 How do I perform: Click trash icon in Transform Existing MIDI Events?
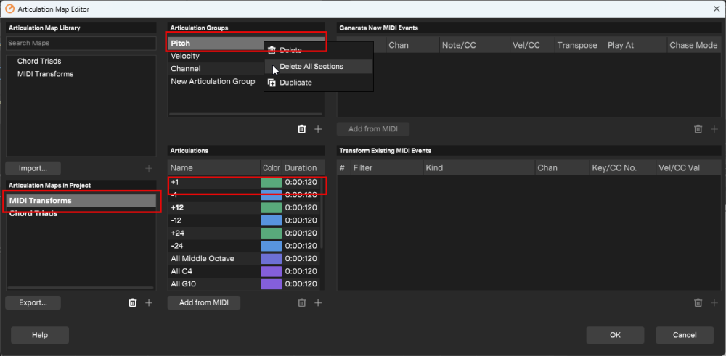coord(698,302)
